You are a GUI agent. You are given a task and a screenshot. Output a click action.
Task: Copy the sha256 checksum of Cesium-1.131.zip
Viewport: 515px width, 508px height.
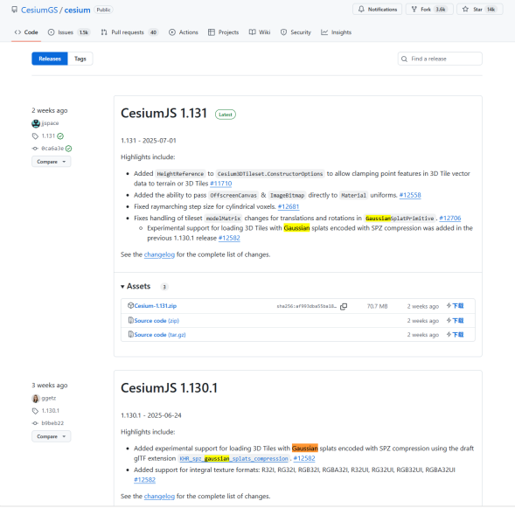pos(344,306)
